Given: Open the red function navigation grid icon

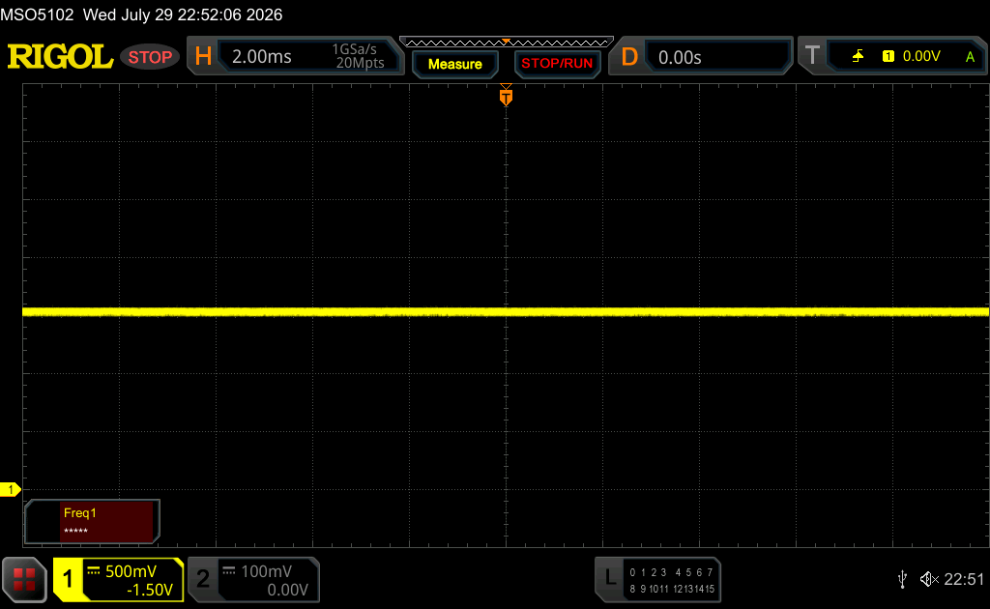Looking at the screenshot, I should [x=24, y=579].
